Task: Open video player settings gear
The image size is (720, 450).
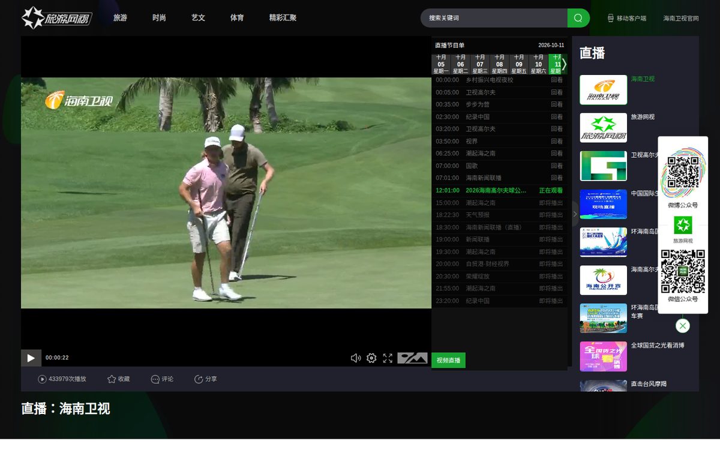Action: coord(371,358)
